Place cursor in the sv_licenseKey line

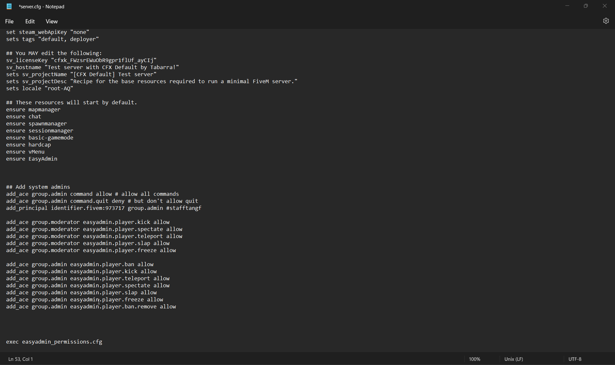point(81,60)
